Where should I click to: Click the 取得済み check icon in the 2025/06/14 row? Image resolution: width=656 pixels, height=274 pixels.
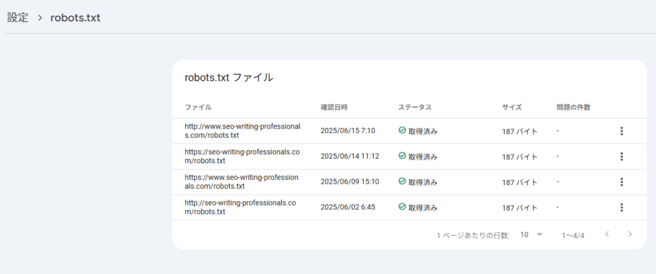pyautogui.click(x=402, y=156)
